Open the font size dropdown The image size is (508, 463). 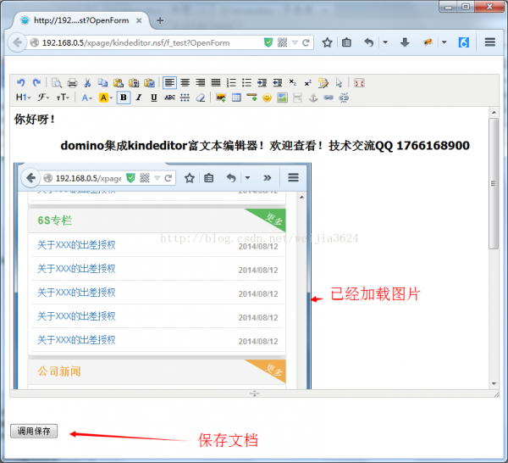pyautogui.click(x=63, y=98)
